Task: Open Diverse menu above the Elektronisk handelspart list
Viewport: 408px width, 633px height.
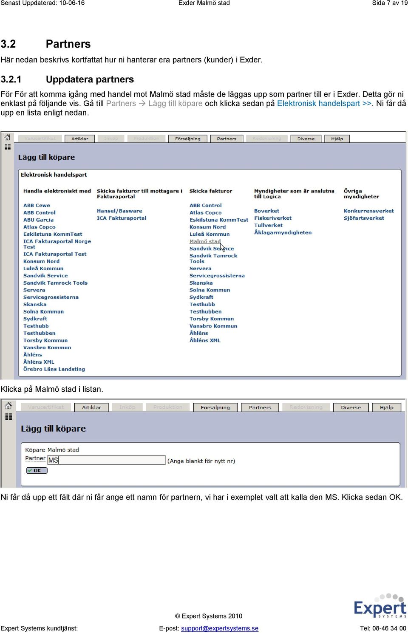Action: tap(306, 138)
